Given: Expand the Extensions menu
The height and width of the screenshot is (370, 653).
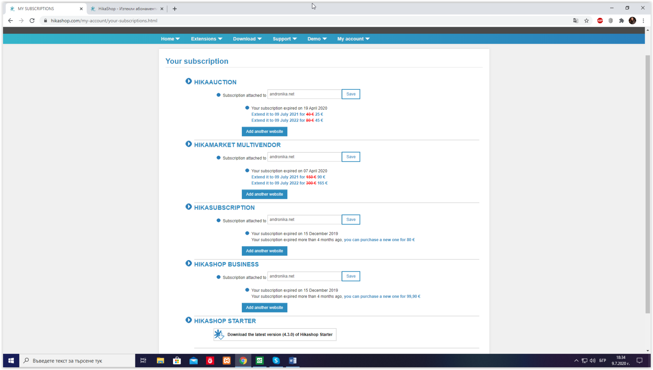Looking at the screenshot, I should pos(207,39).
